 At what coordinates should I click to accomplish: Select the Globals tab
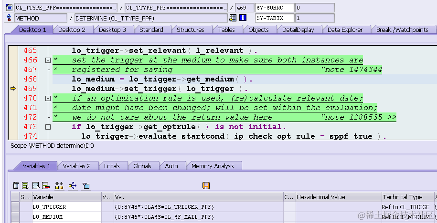click(142, 166)
